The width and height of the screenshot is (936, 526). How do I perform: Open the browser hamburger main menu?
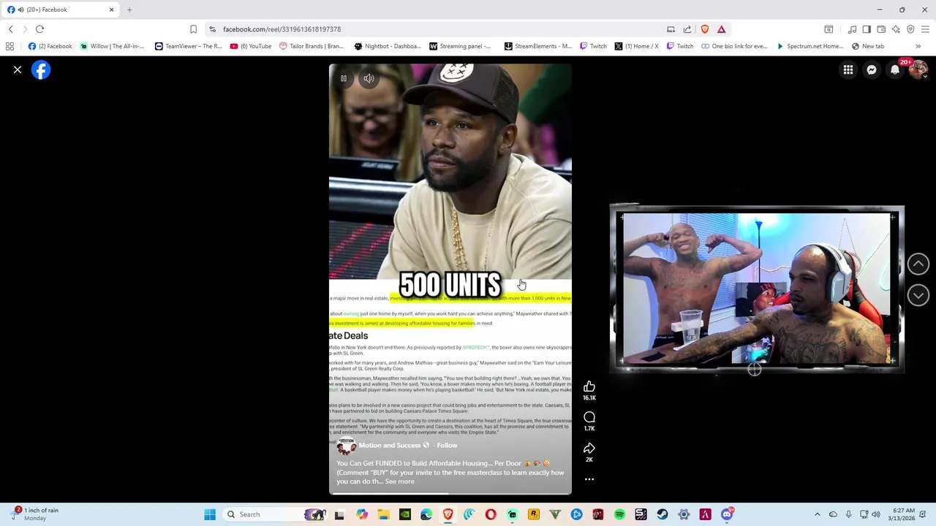(x=925, y=29)
